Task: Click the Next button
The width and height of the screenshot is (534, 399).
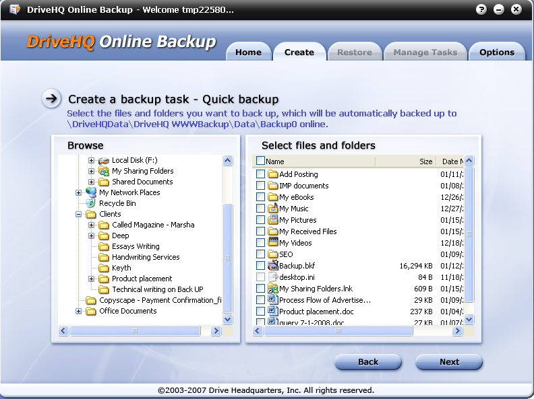Action: pyautogui.click(x=449, y=362)
